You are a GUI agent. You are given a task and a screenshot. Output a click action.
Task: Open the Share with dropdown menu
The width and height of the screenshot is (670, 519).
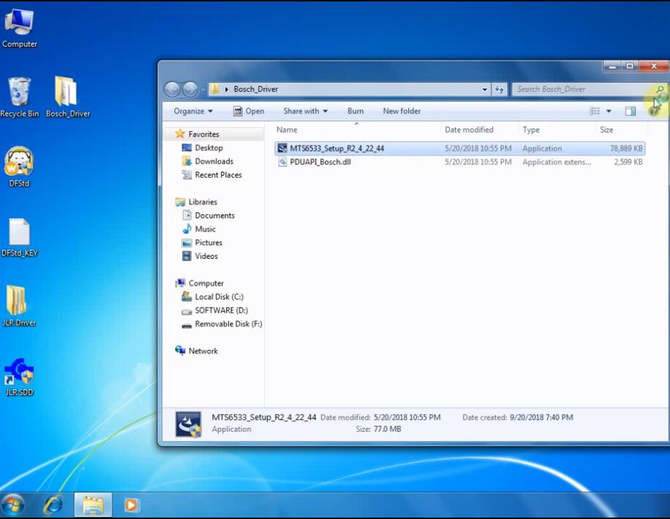[305, 111]
